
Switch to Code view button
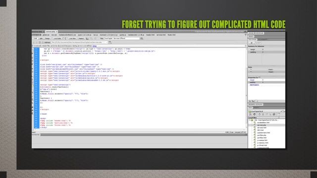(x=35, y=39)
